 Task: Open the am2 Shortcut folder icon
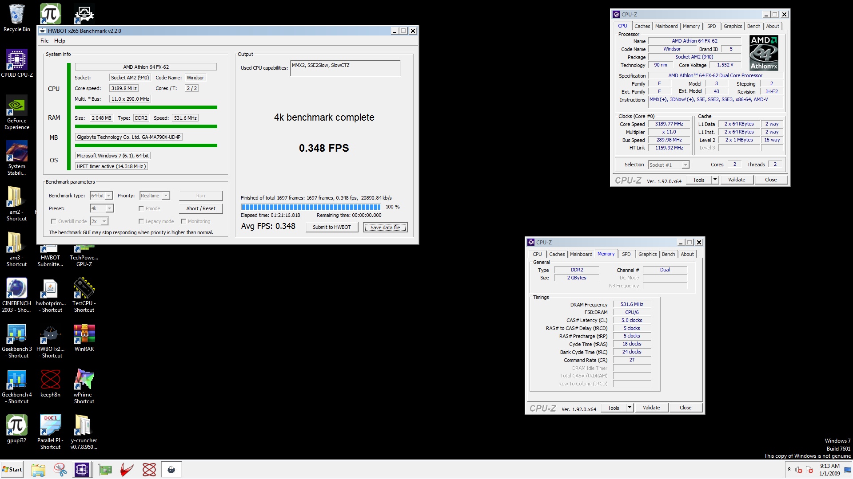[x=17, y=204]
